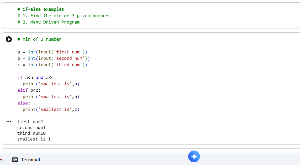This screenshot has width=300, height=165.
Task: Click the '# if-else examples' comment line
Action: [x=41, y=9]
